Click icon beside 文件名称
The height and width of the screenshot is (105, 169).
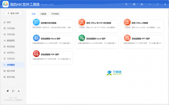[4, 28]
